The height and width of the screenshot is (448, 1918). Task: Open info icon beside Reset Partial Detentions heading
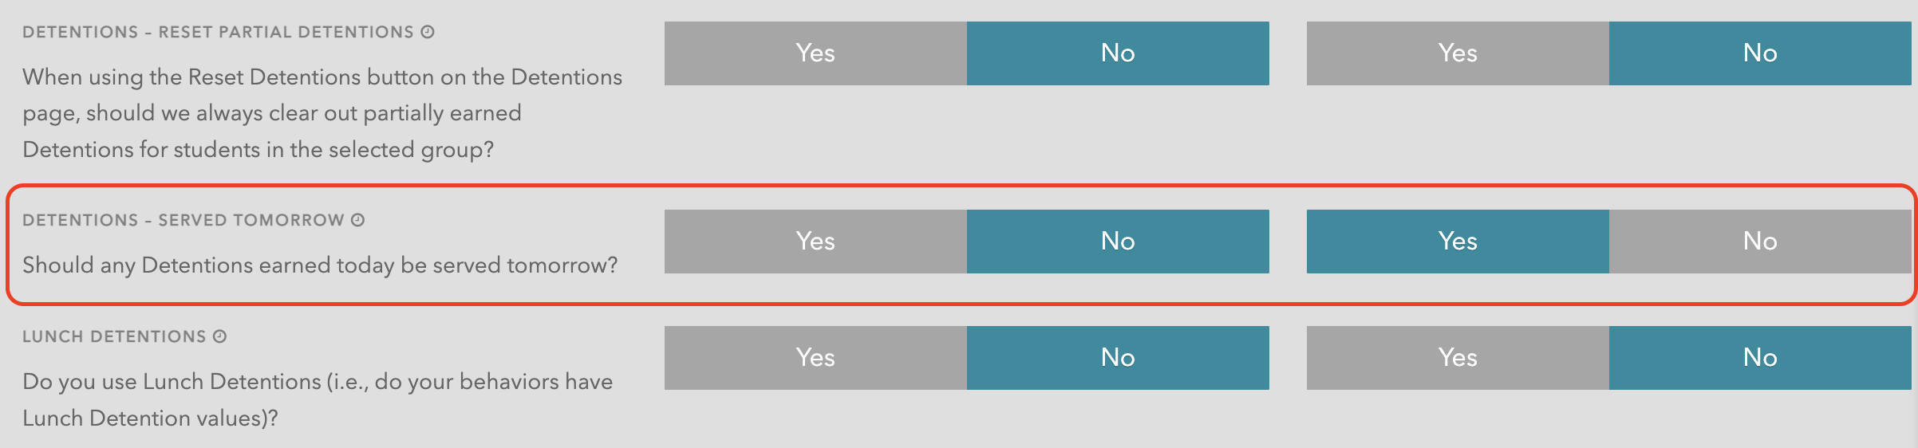tap(428, 32)
